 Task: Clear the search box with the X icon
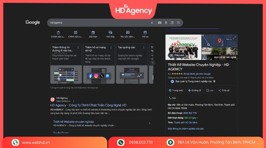(152, 22)
